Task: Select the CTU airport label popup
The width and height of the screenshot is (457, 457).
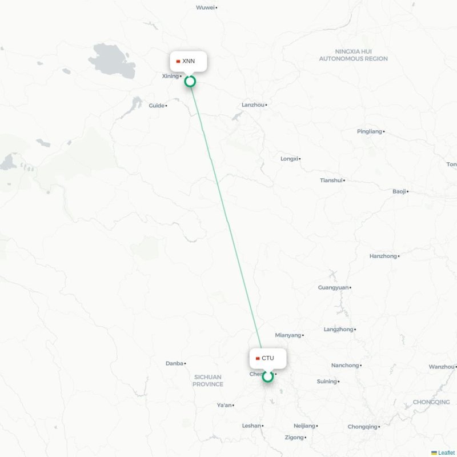Action: tap(268, 358)
